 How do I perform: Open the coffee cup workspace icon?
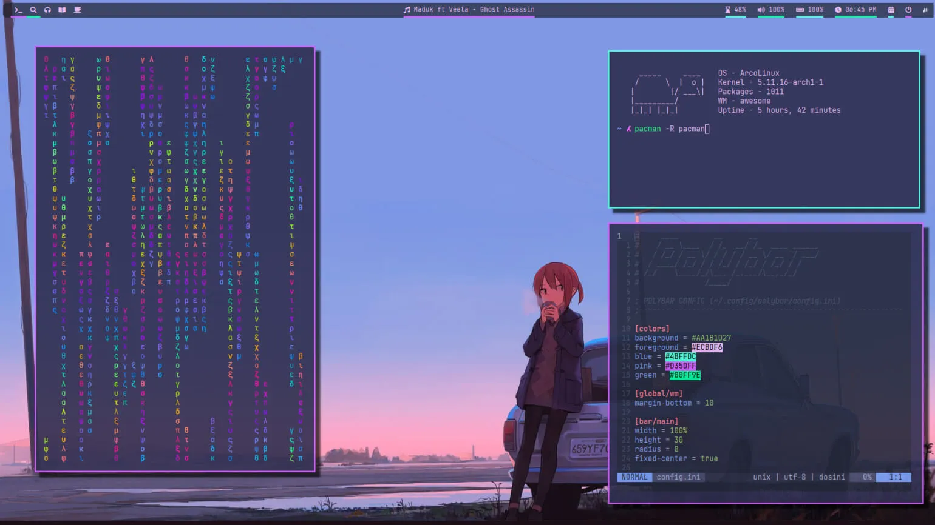pos(77,10)
